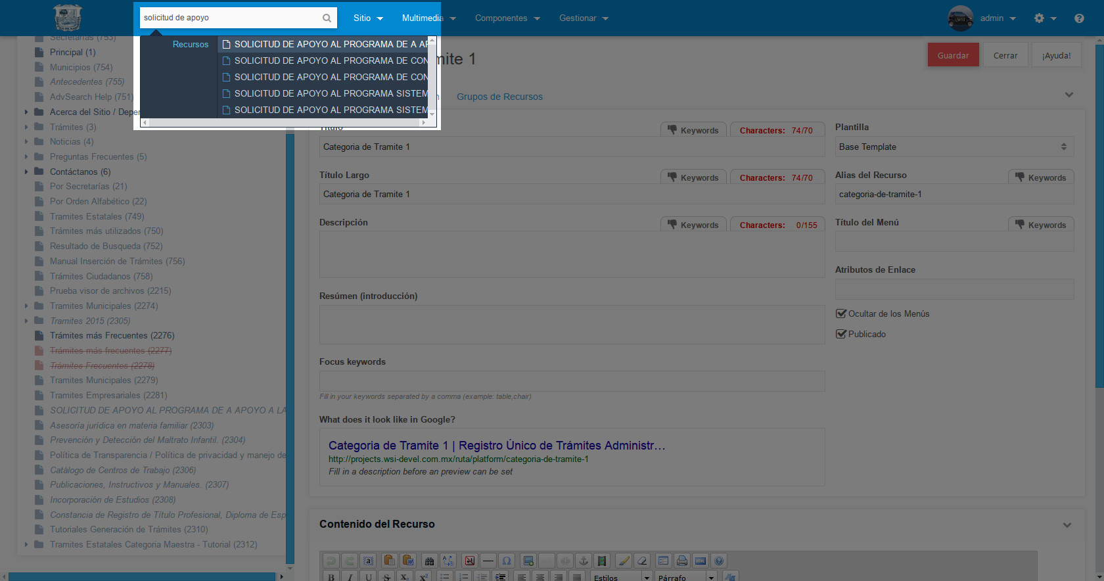Click Keywords button above Alias del Recurso
The height and width of the screenshot is (581, 1104).
(x=1041, y=177)
